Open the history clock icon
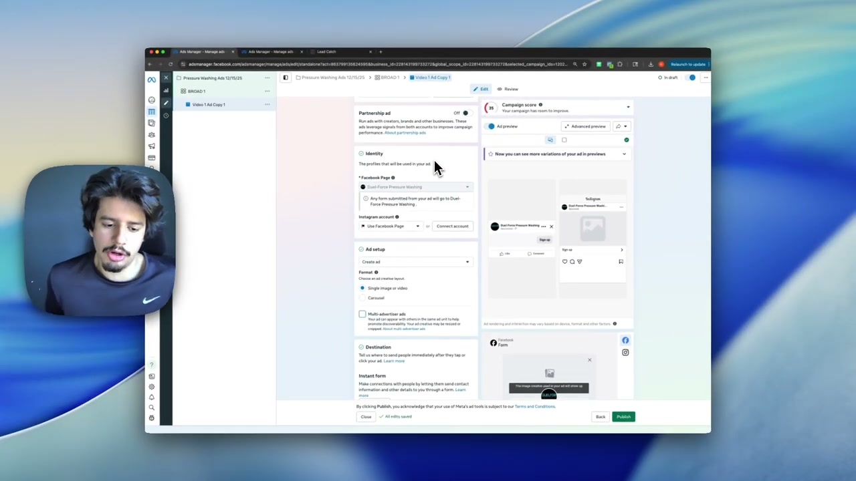The image size is (856, 481). click(166, 116)
